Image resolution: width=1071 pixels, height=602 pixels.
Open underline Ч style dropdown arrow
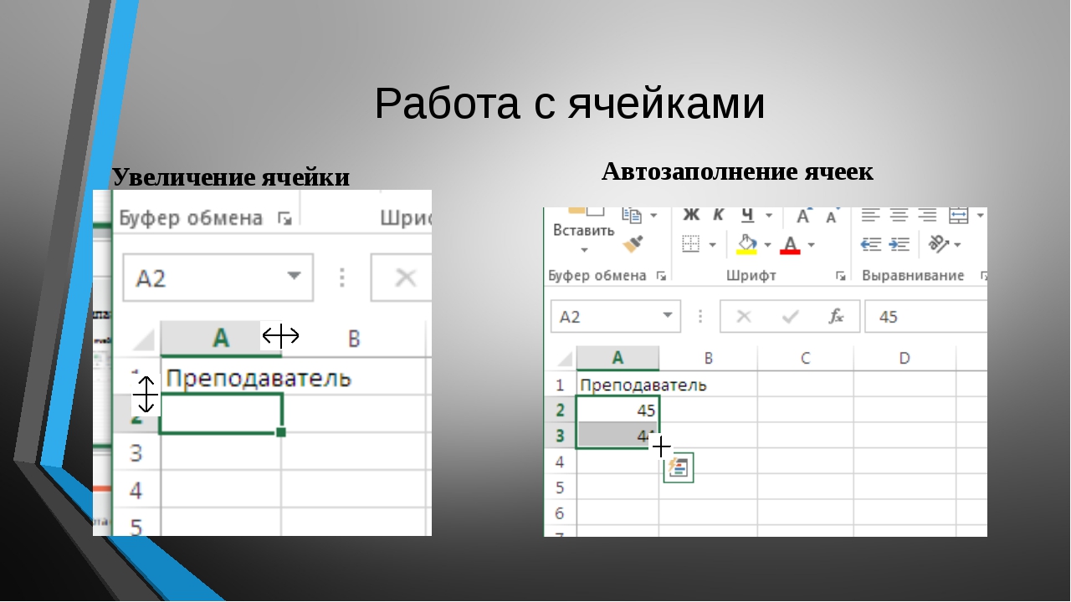tap(768, 216)
